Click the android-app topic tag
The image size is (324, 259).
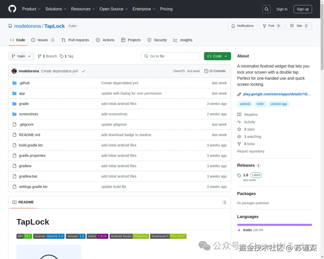pos(279,104)
